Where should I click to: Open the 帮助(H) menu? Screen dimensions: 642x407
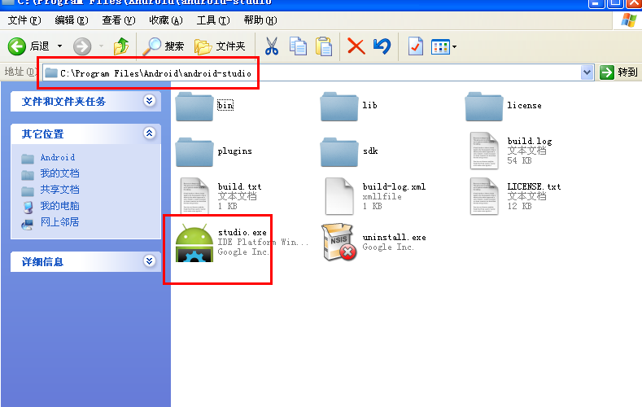click(260, 20)
